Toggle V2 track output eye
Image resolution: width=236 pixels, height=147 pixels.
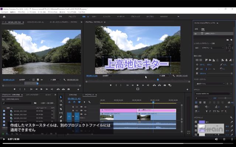pyautogui.click(x=85, y=111)
